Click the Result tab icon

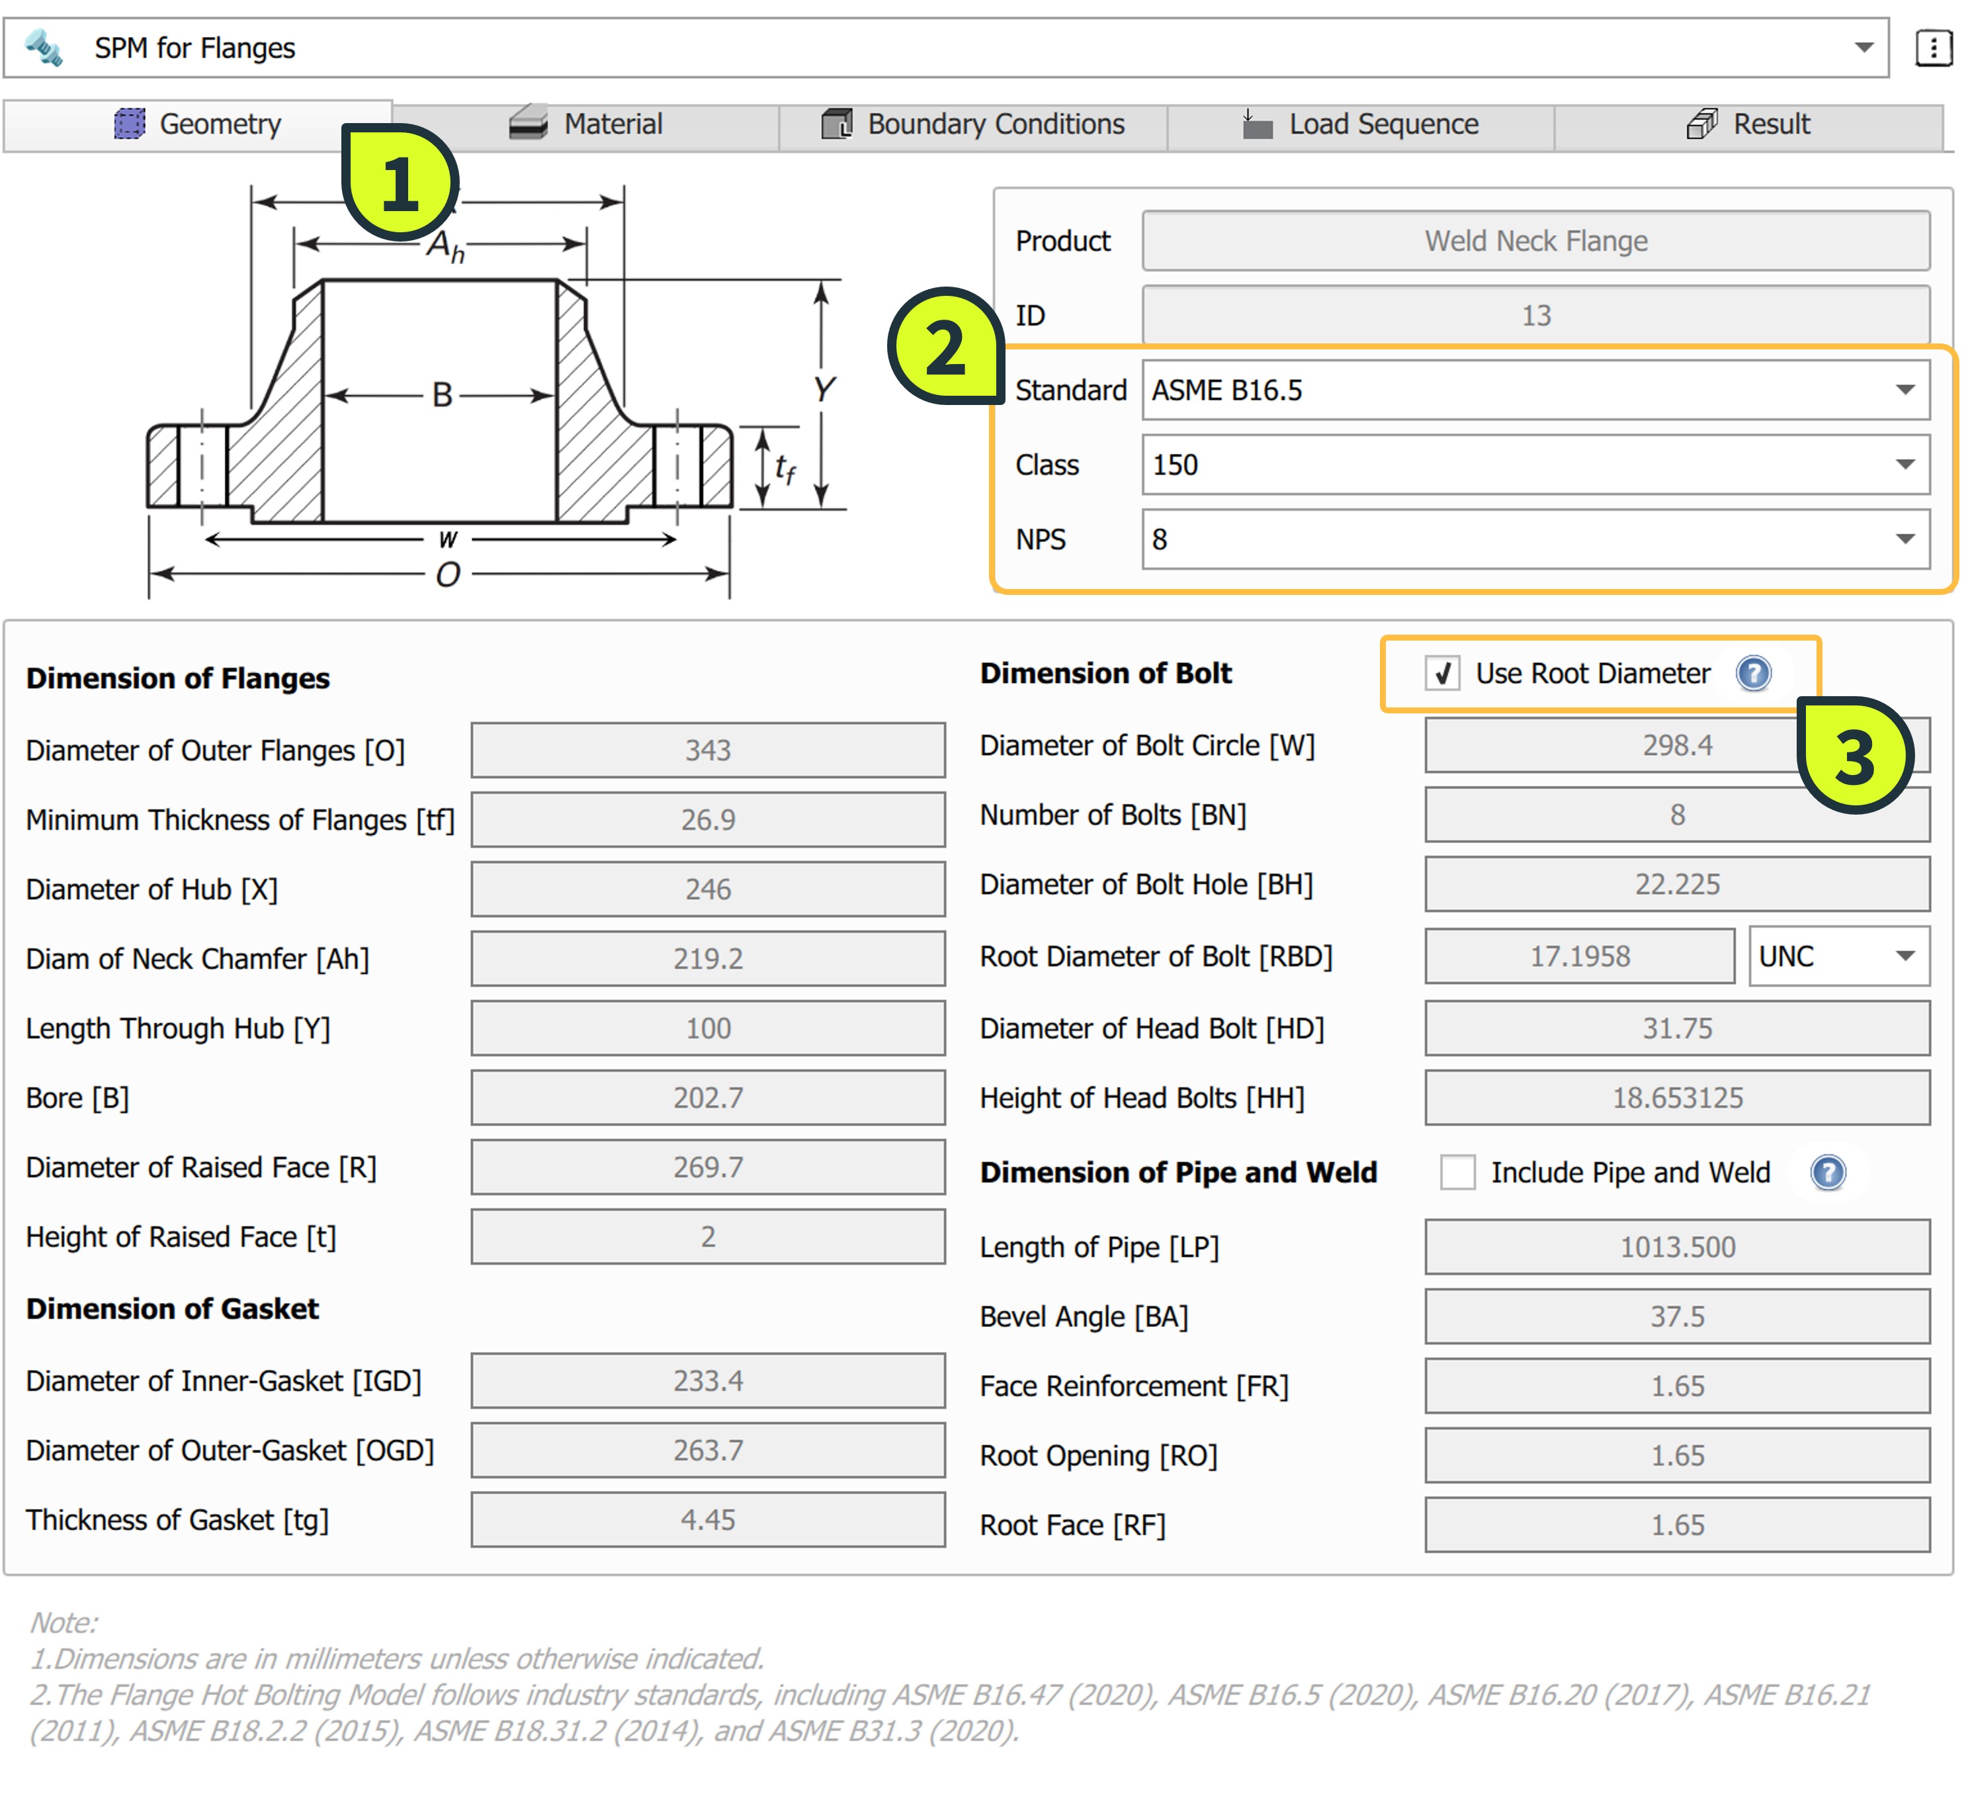(1701, 124)
